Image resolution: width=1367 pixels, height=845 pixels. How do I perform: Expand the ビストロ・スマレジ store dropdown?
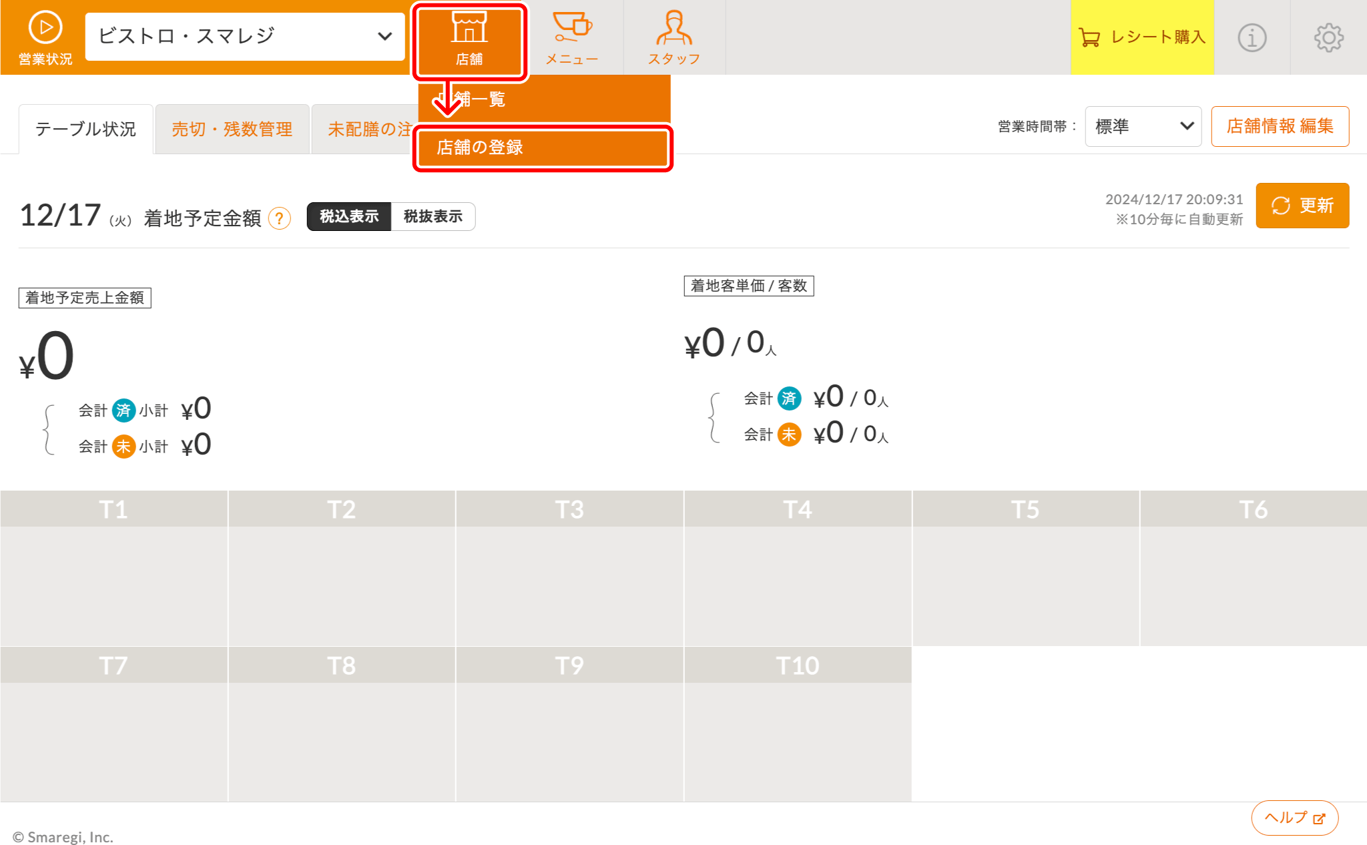point(244,36)
